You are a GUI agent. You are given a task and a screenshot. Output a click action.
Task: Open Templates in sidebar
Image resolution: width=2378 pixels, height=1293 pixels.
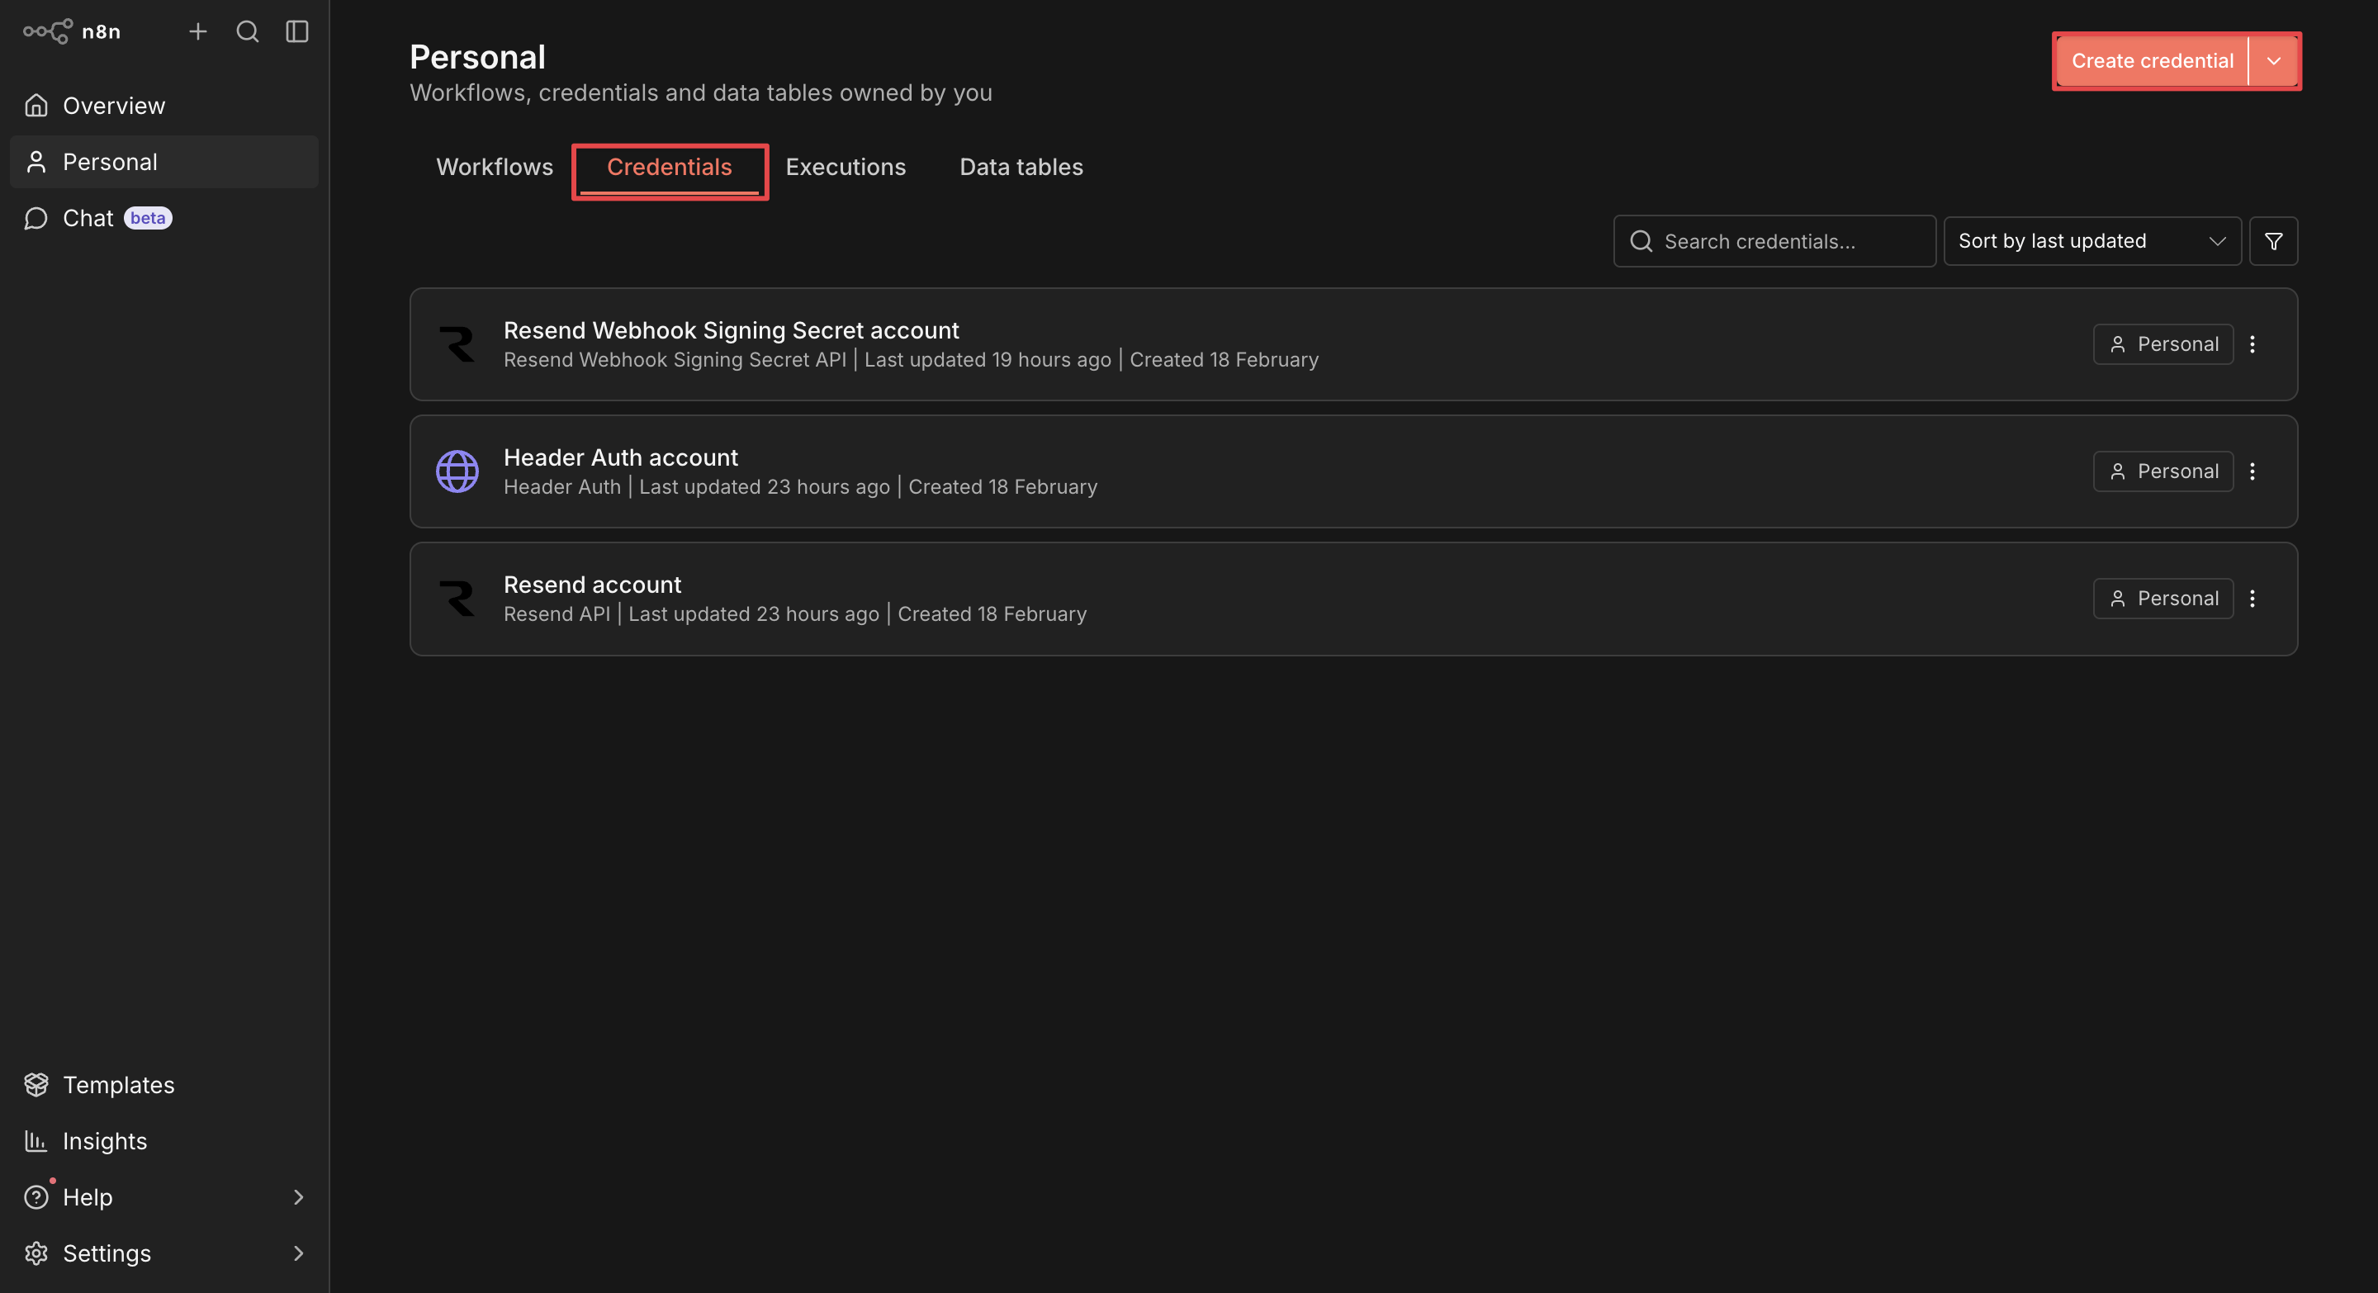(118, 1086)
